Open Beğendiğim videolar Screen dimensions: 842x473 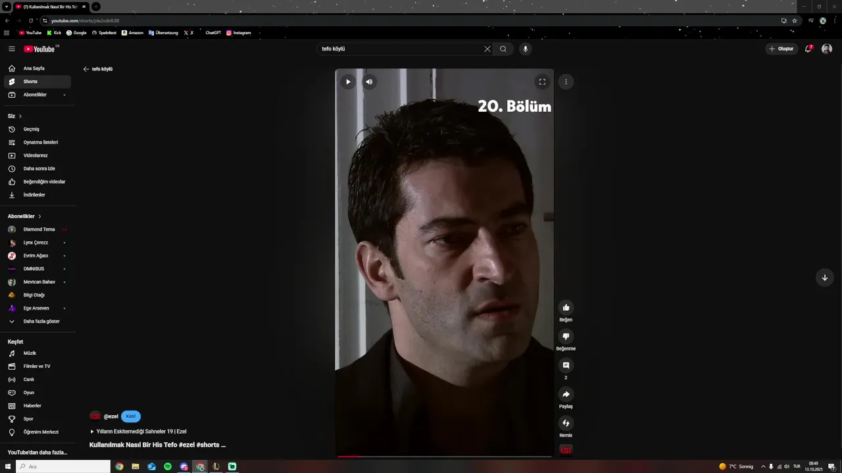point(37,182)
